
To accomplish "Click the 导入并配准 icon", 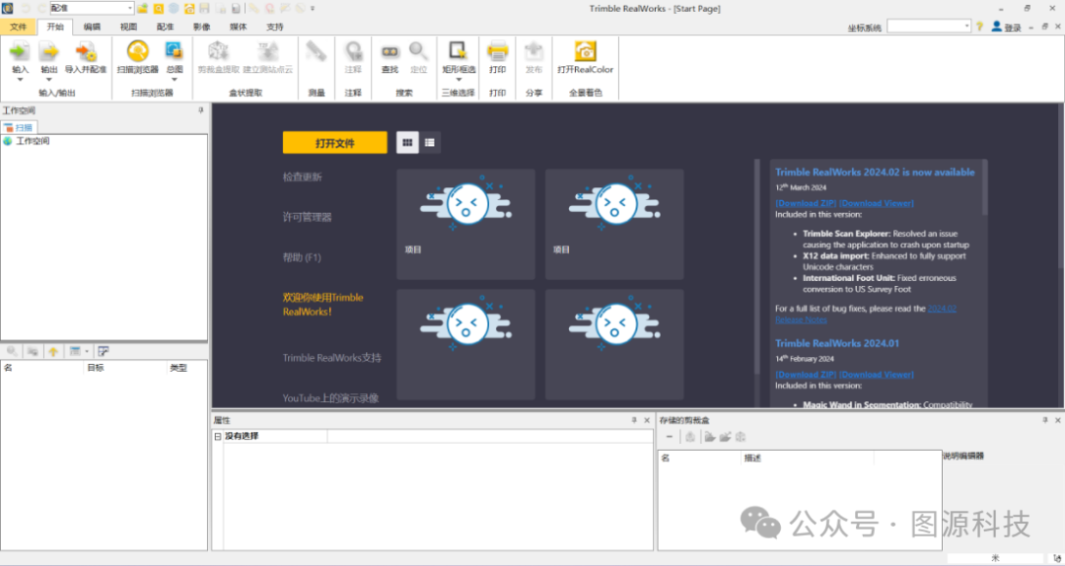I will tap(86, 51).
